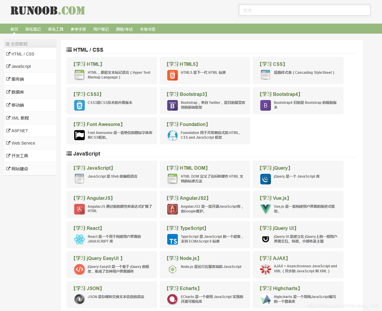Open the 【学习 Font Awesome】 title link
382x311 pixels.
click(98, 124)
